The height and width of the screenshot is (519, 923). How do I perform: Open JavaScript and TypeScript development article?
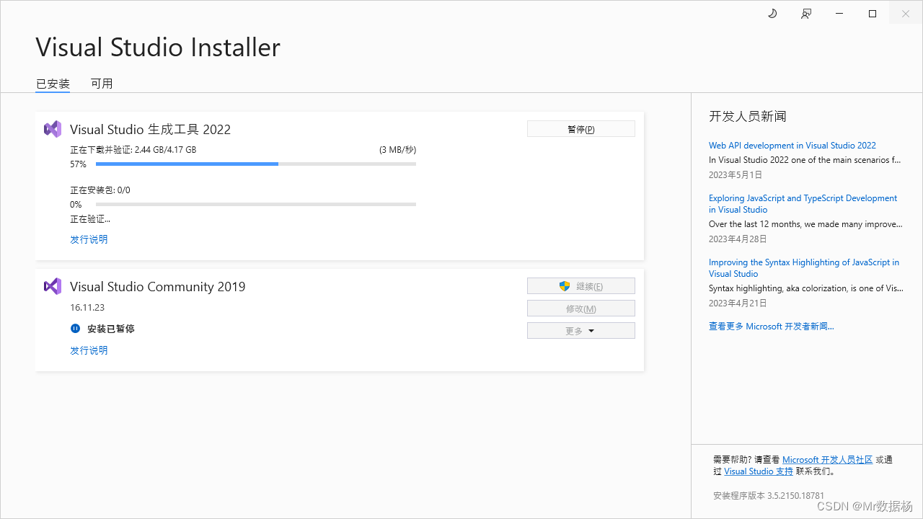[803, 203]
